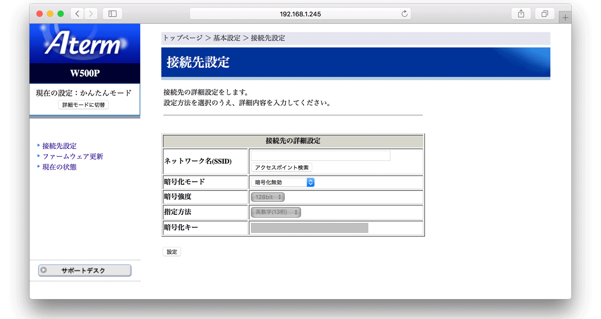601x319 pixels.
Task: Click the 指定方法 row label
Action: click(178, 212)
